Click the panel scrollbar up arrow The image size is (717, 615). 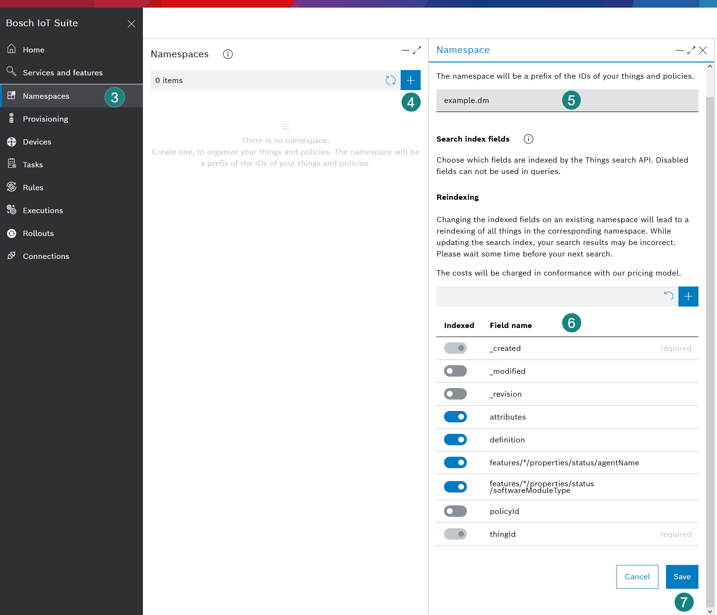coord(710,66)
